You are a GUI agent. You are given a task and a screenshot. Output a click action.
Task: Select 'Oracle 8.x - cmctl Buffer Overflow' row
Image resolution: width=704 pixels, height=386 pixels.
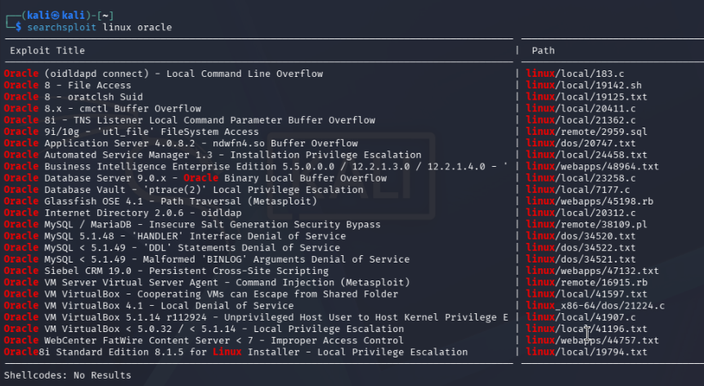tap(102, 109)
